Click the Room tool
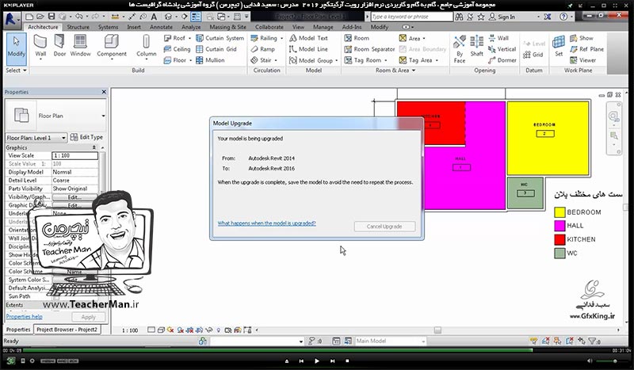 point(357,38)
